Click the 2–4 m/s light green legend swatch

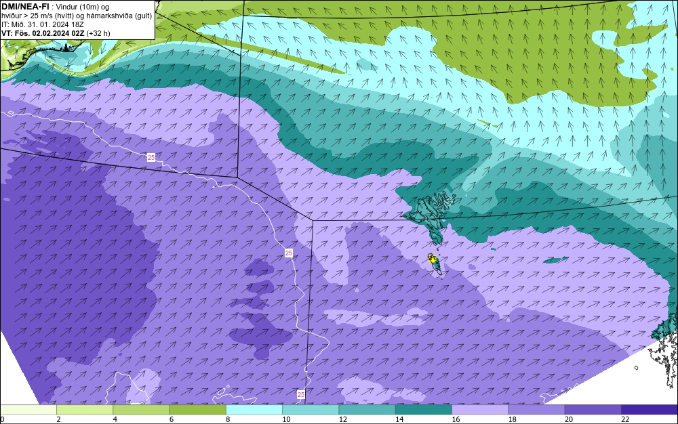pos(85,409)
